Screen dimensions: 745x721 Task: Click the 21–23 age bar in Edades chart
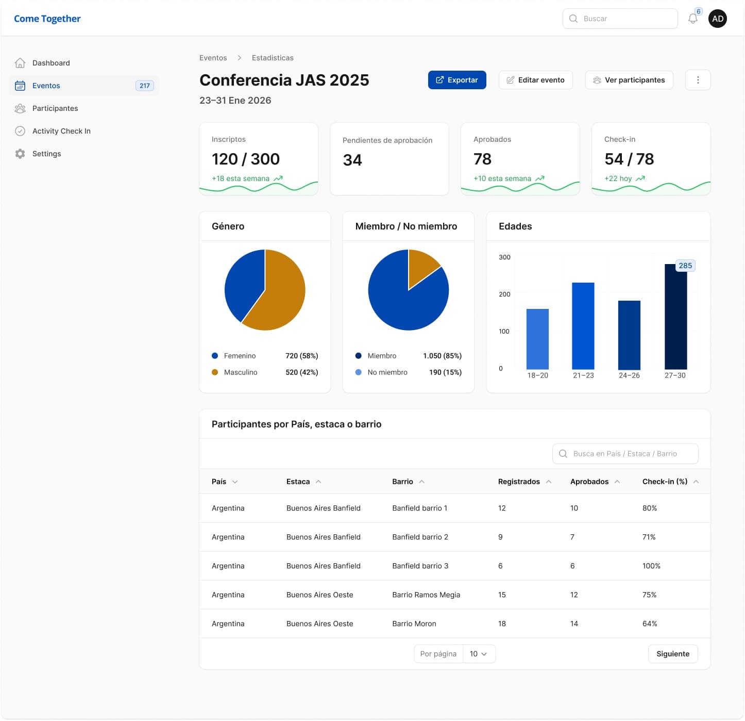[x=583, y=326]
